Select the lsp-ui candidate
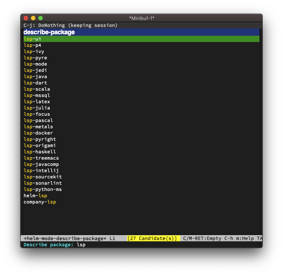 (141, 39)
